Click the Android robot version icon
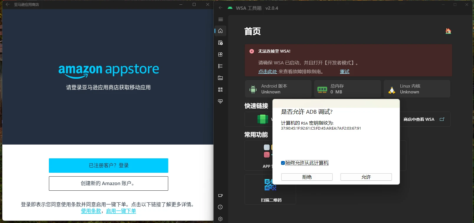 pyautogui.click(x=253, y=89)
